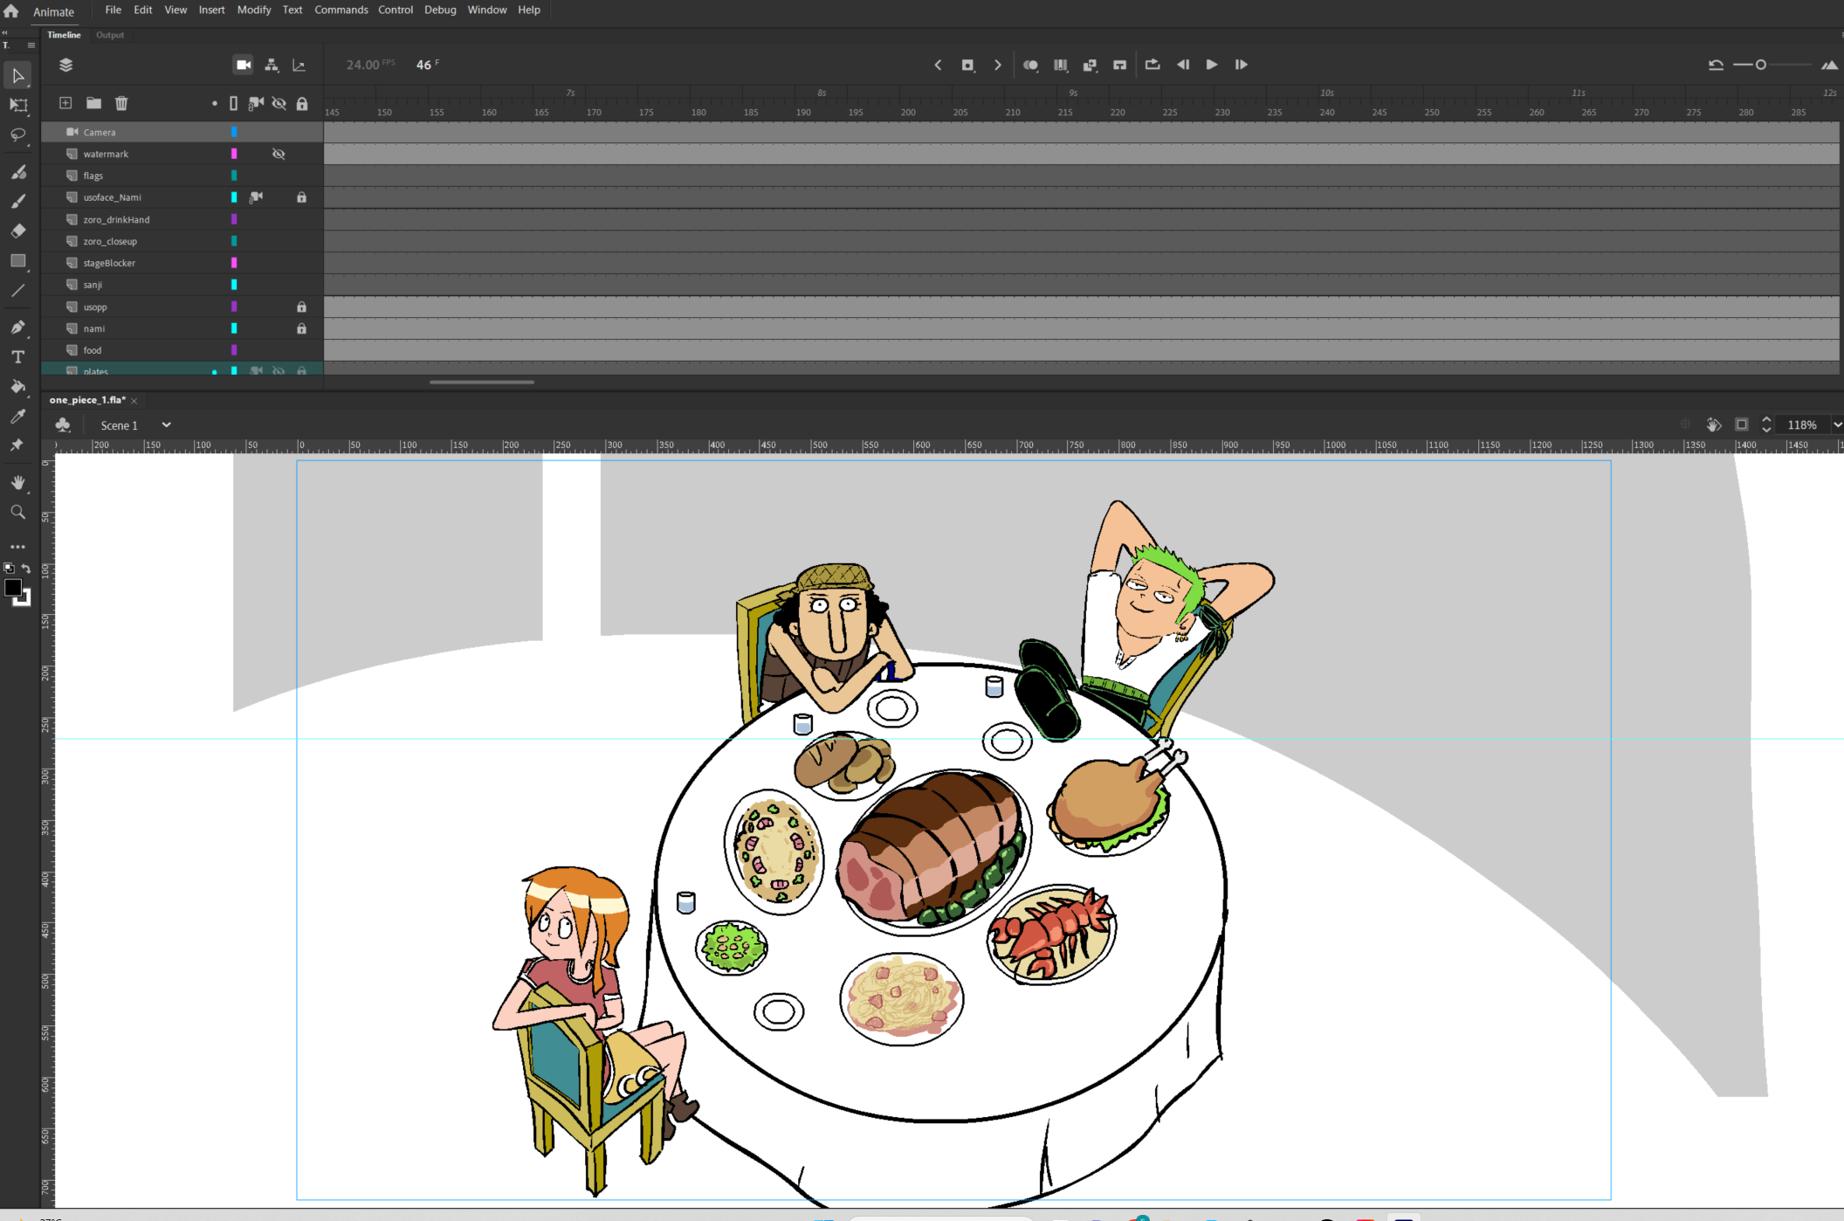This screenshot has width=1844, height=1221.
Task: Click the Reset Timeline Zoom icon
Action: click(1716, 65)
